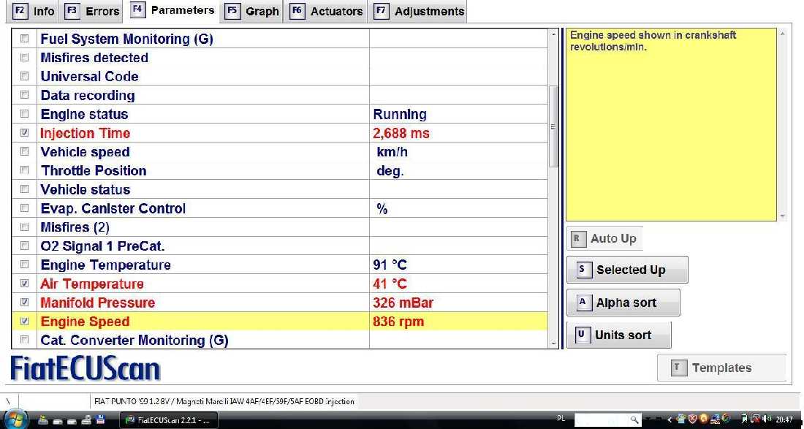Click the Selected Up button

[x=627, y=270]
